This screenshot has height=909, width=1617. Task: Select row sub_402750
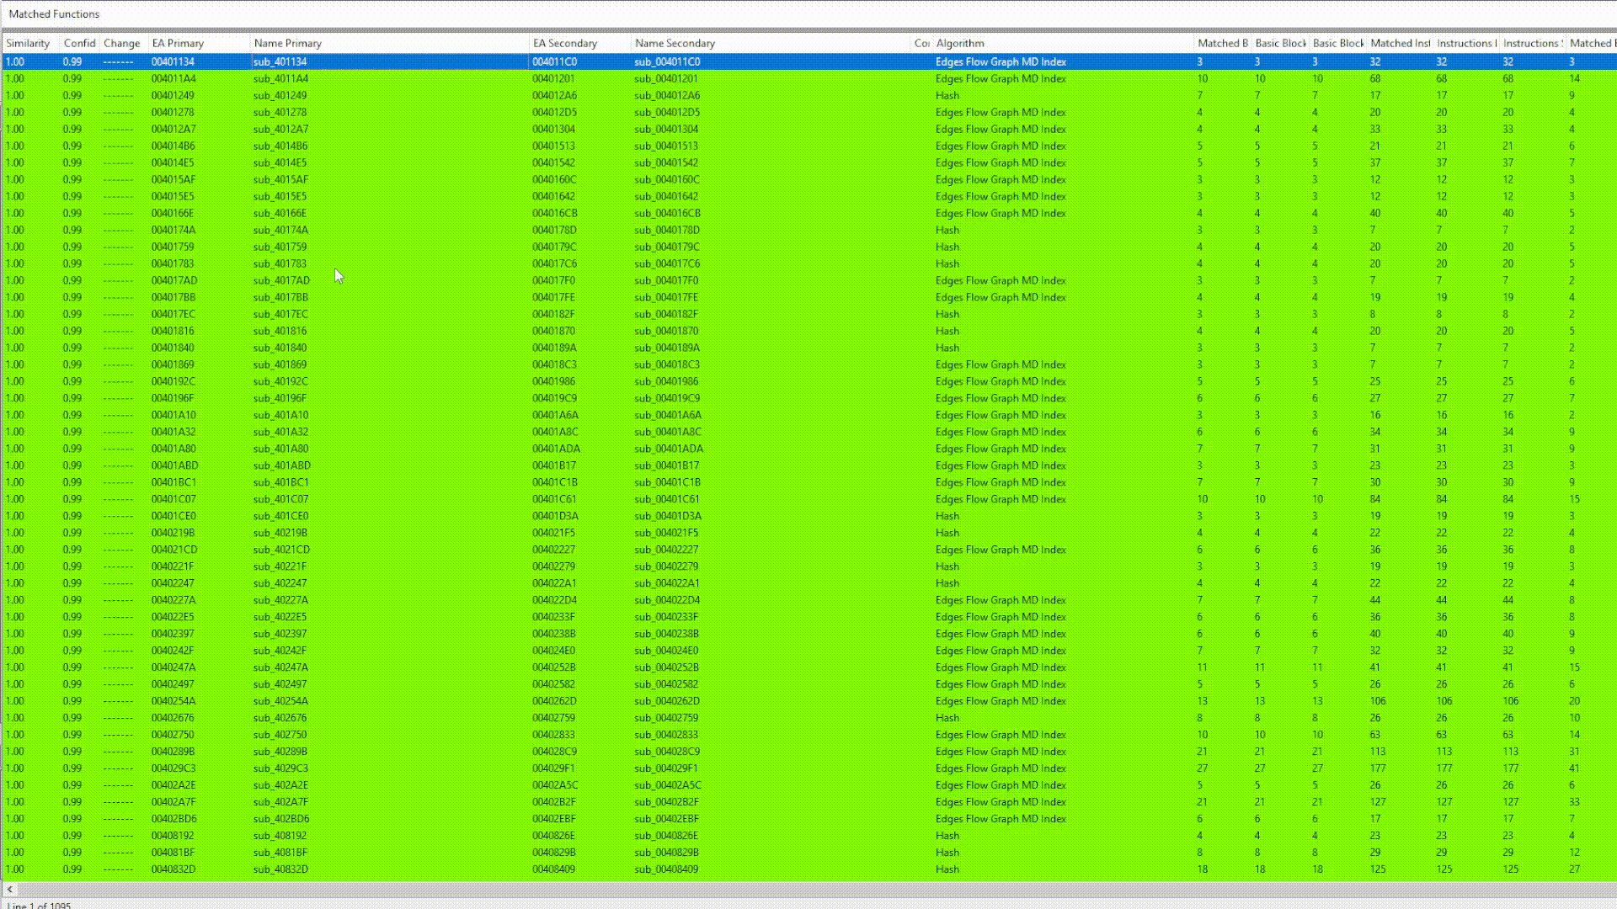[808, 735]
